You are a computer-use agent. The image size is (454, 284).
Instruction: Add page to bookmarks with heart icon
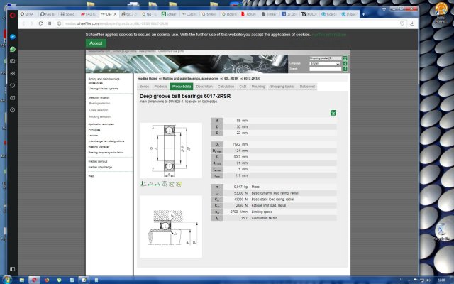[402, 23]
